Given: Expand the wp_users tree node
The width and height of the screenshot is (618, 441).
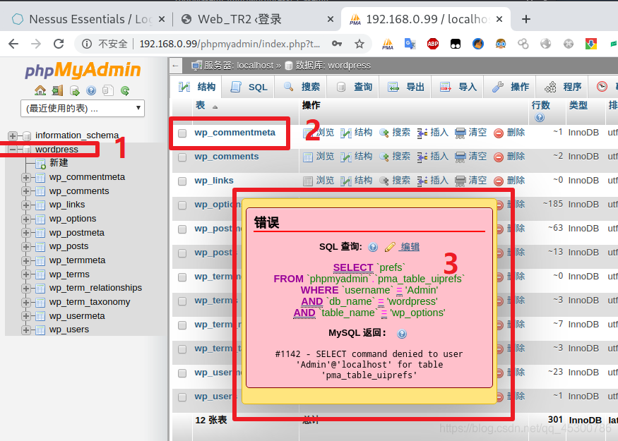Looking at the screenshot, I should click(x=26, y=330).
